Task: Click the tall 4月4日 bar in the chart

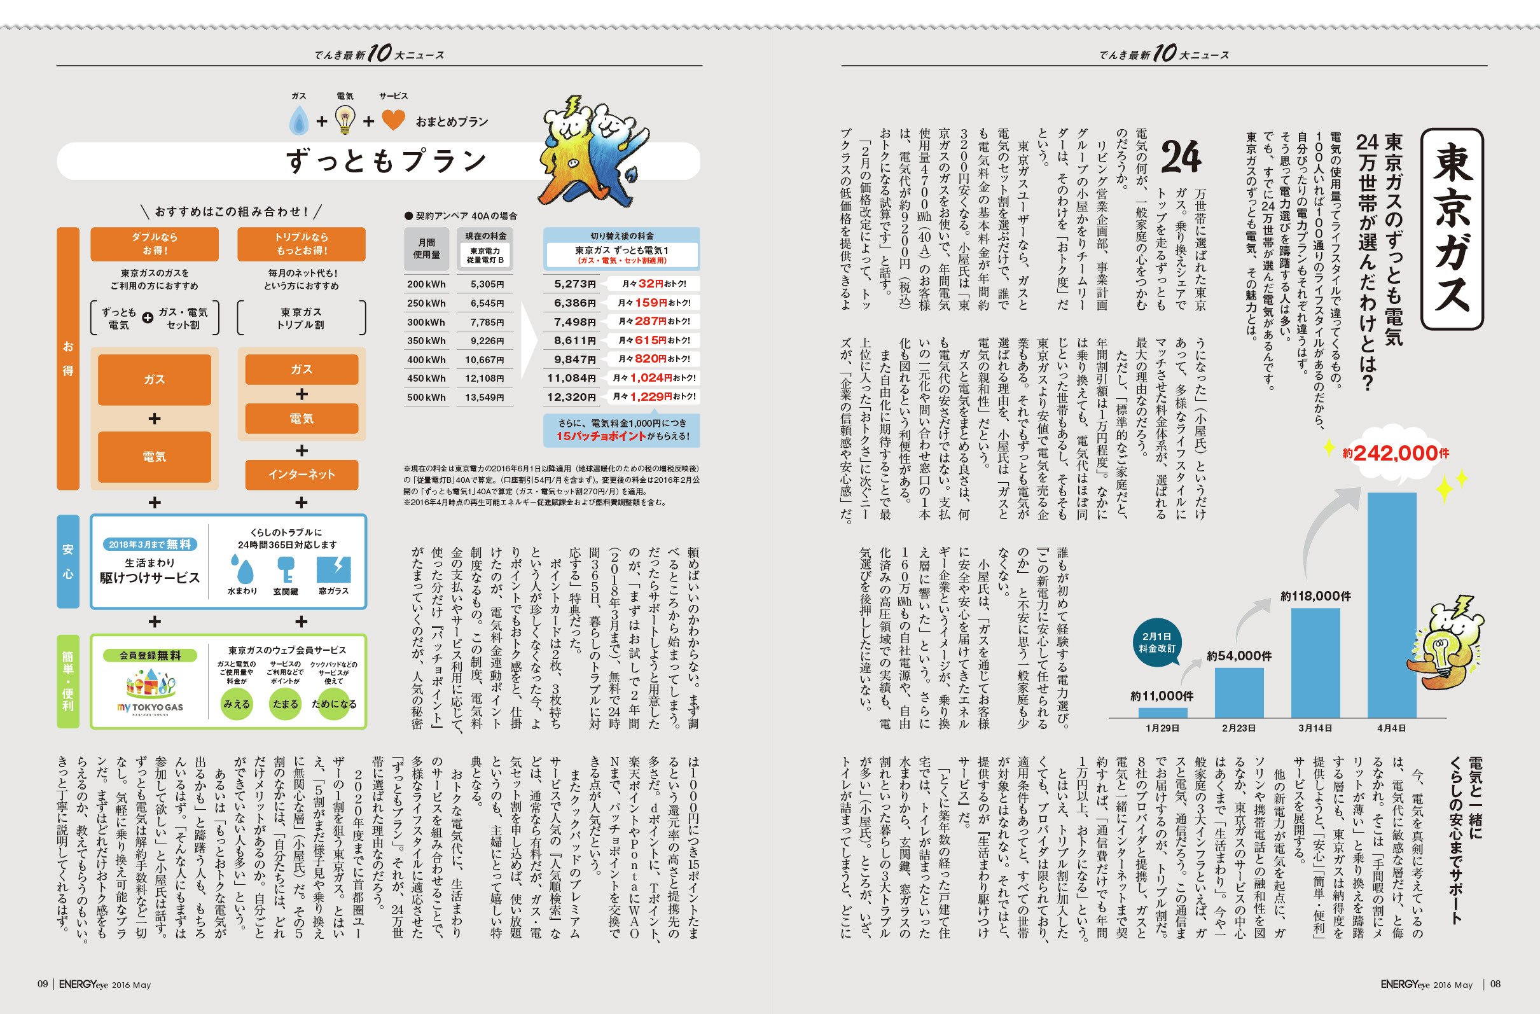Action: coord(1392,605)
